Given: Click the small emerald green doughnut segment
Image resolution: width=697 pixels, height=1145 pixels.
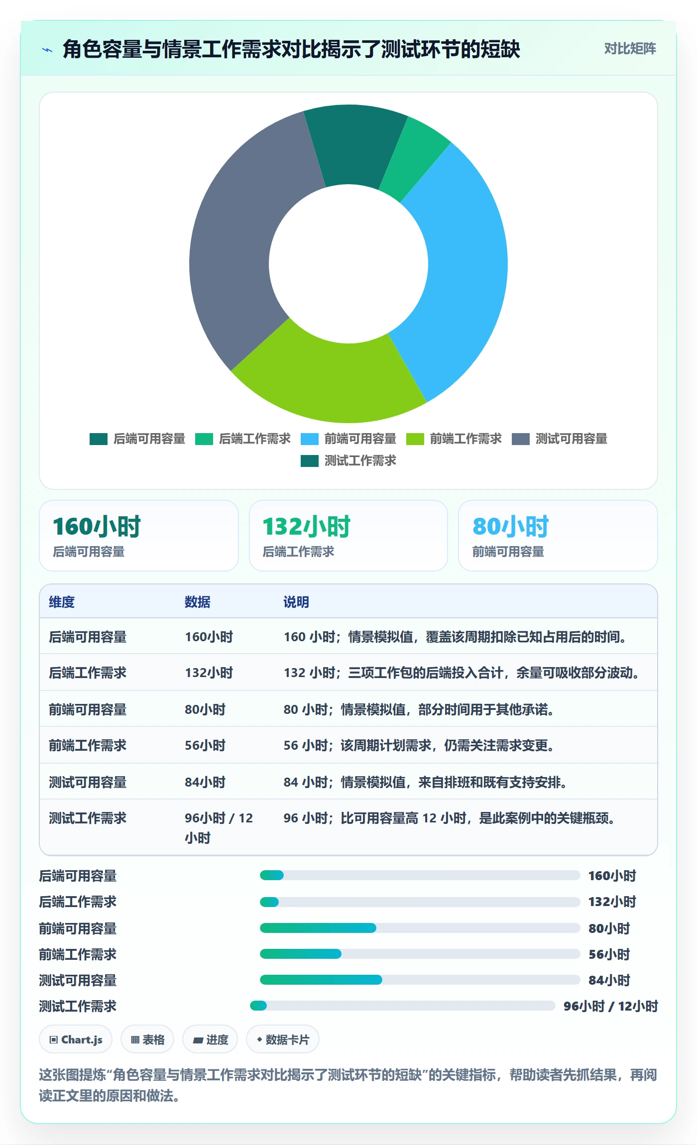Looking at the screenshot, I should pyautogui.click(x=416, y=159).
